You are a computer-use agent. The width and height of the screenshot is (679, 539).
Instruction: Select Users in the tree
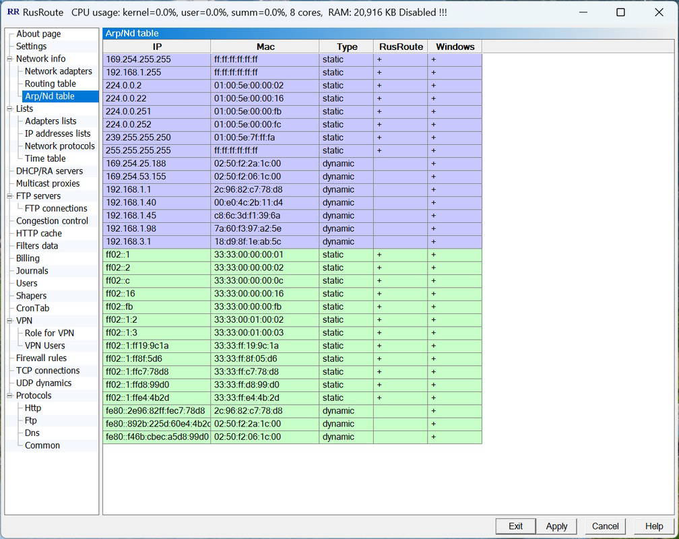tap(26, 284)
